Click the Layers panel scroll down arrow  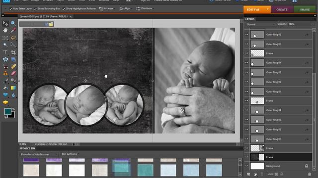(x=314, y=169)
